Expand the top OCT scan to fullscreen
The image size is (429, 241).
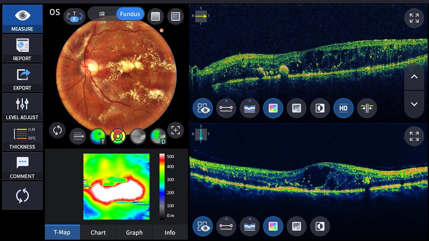click(414, 18)
